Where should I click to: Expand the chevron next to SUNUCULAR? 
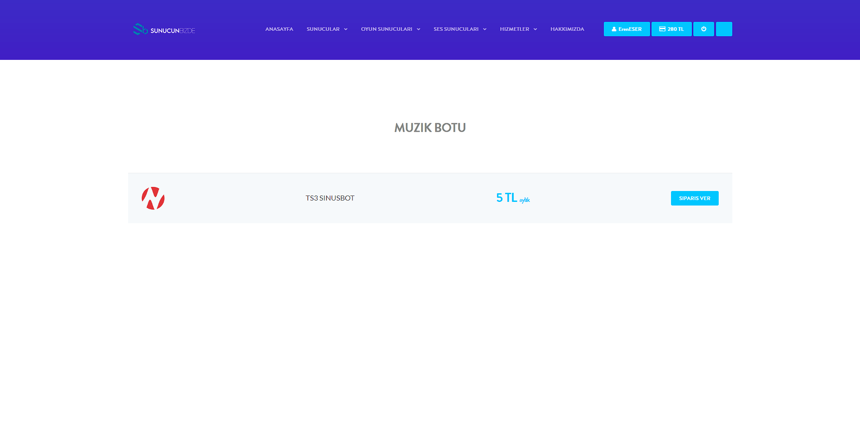click(346, 29)
